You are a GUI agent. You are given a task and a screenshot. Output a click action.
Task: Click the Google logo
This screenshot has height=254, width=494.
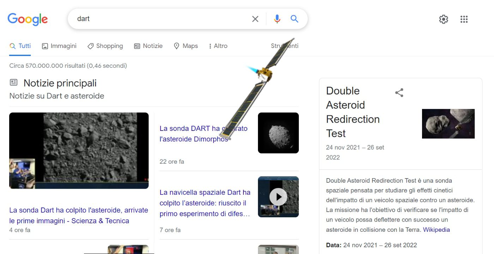tap(28, 19)
